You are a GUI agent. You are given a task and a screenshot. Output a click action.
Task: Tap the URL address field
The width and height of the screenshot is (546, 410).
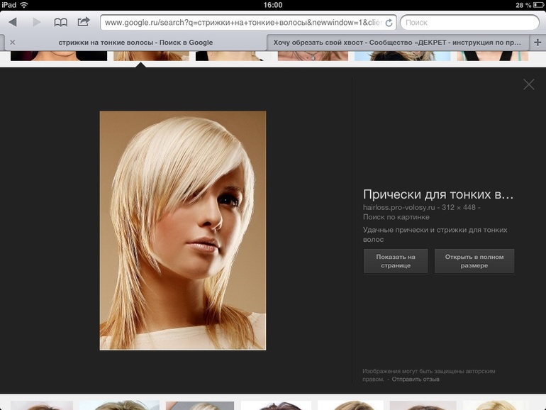[241, 23]
